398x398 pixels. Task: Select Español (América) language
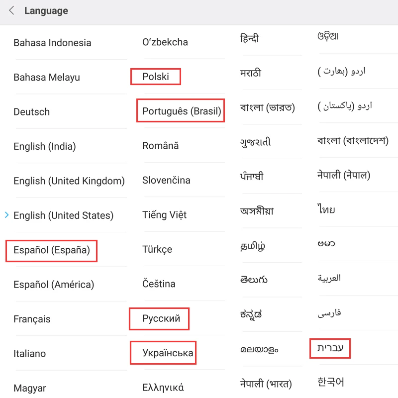(x=54, y=285)
